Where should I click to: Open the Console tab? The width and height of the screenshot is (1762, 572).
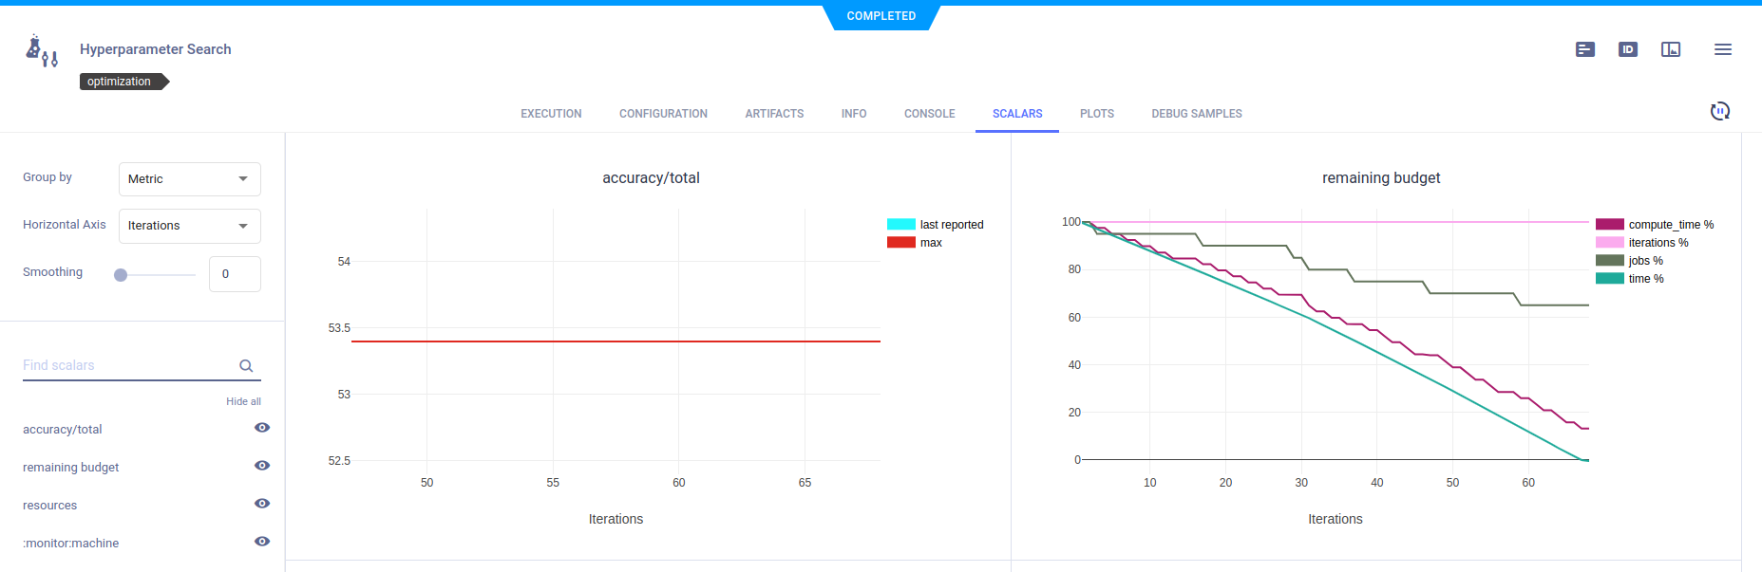click(x=929, y=114)
